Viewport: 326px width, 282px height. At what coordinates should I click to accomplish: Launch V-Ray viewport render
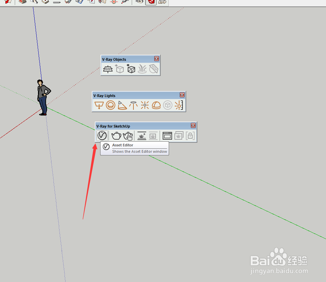coord(142,136)
